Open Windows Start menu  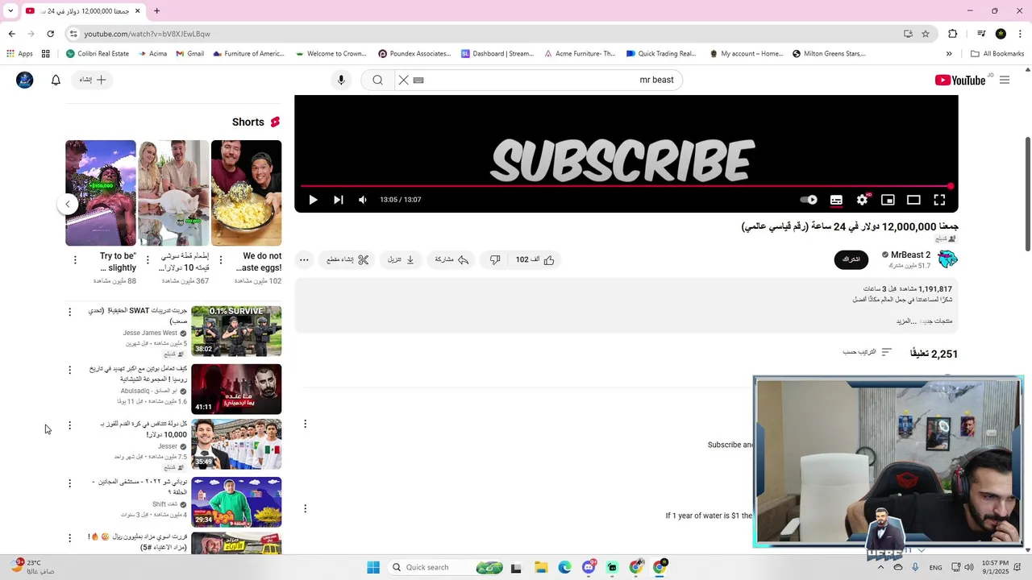pos(372,567)
